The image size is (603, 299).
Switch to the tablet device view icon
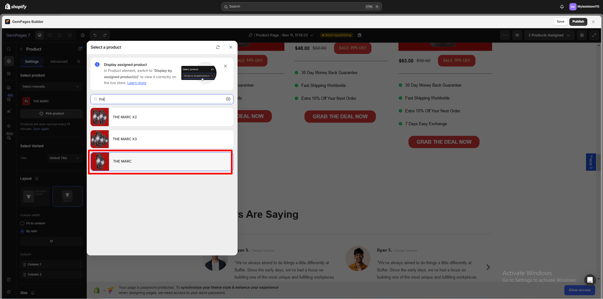[50, 35]
